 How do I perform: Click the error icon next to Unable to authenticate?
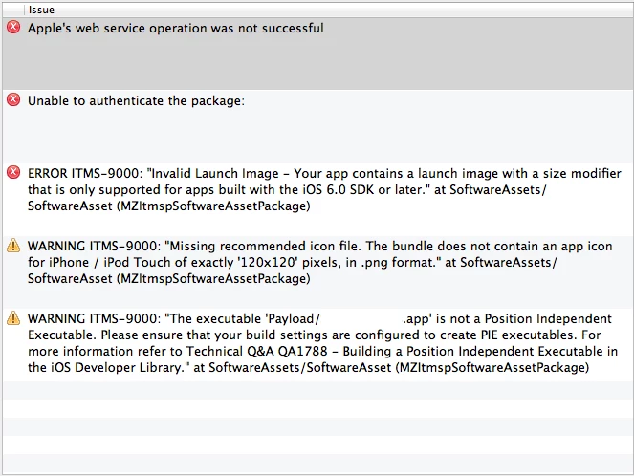[13, 99]
